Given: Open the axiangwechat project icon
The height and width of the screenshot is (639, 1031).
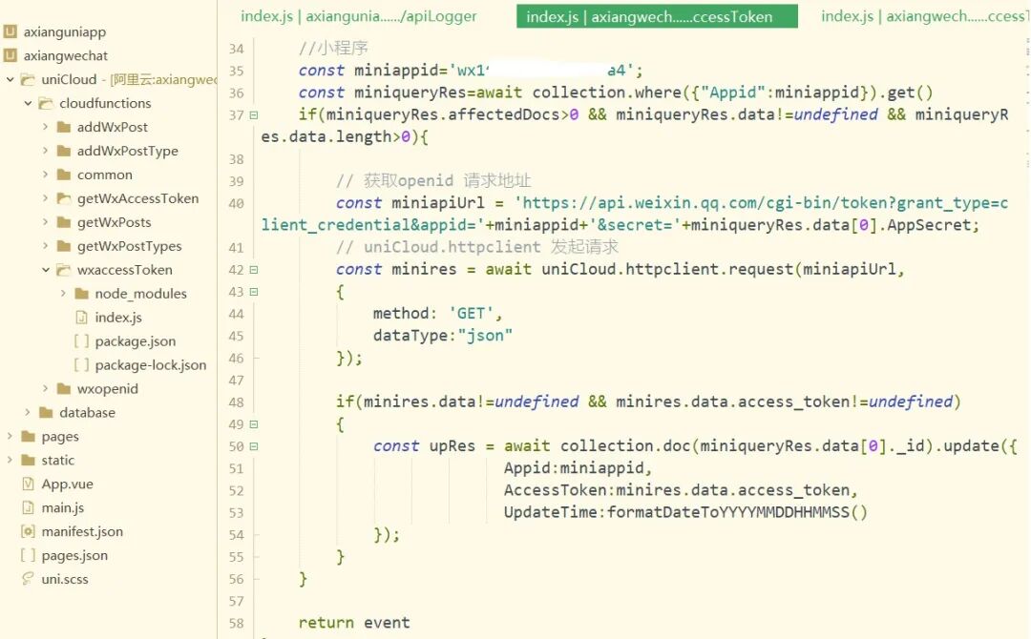Looking at the screenshot, I should tap(11, 55).
